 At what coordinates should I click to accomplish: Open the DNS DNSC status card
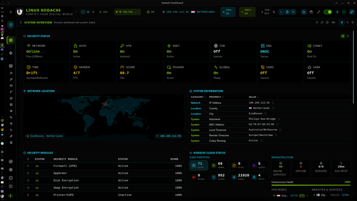[281, 51]
